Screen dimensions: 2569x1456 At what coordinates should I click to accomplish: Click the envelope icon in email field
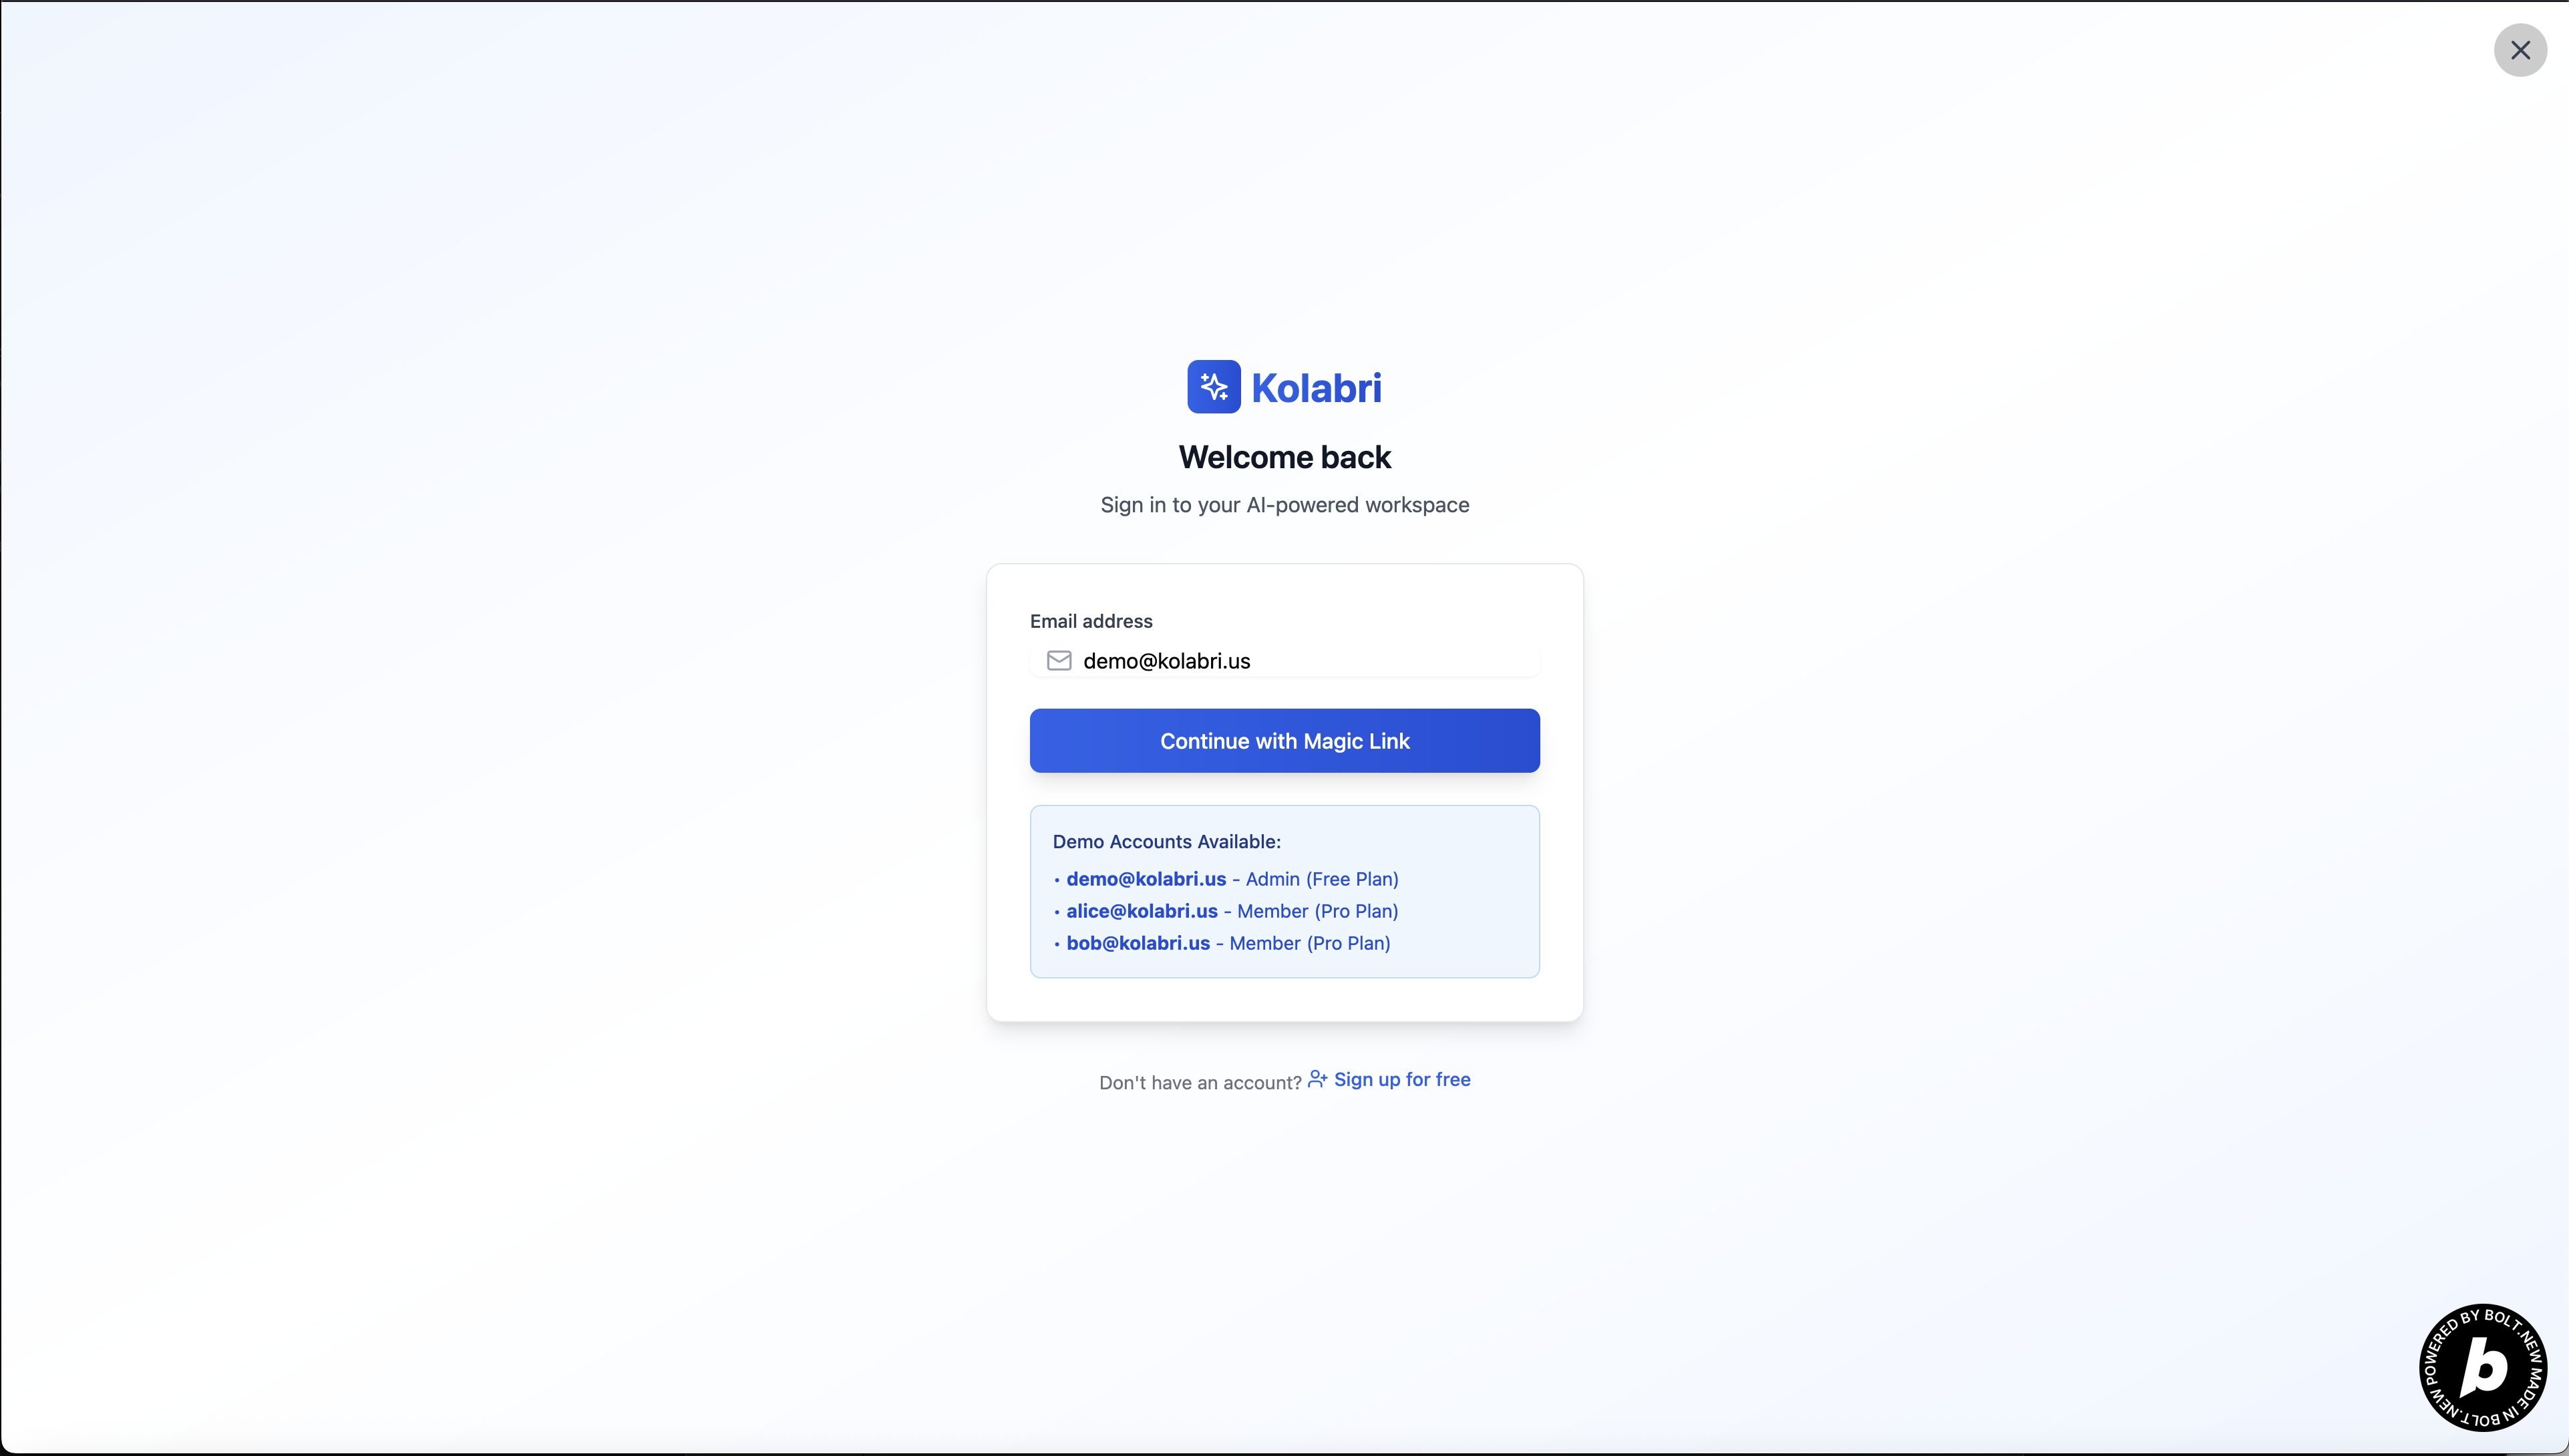click(1059, 661)
